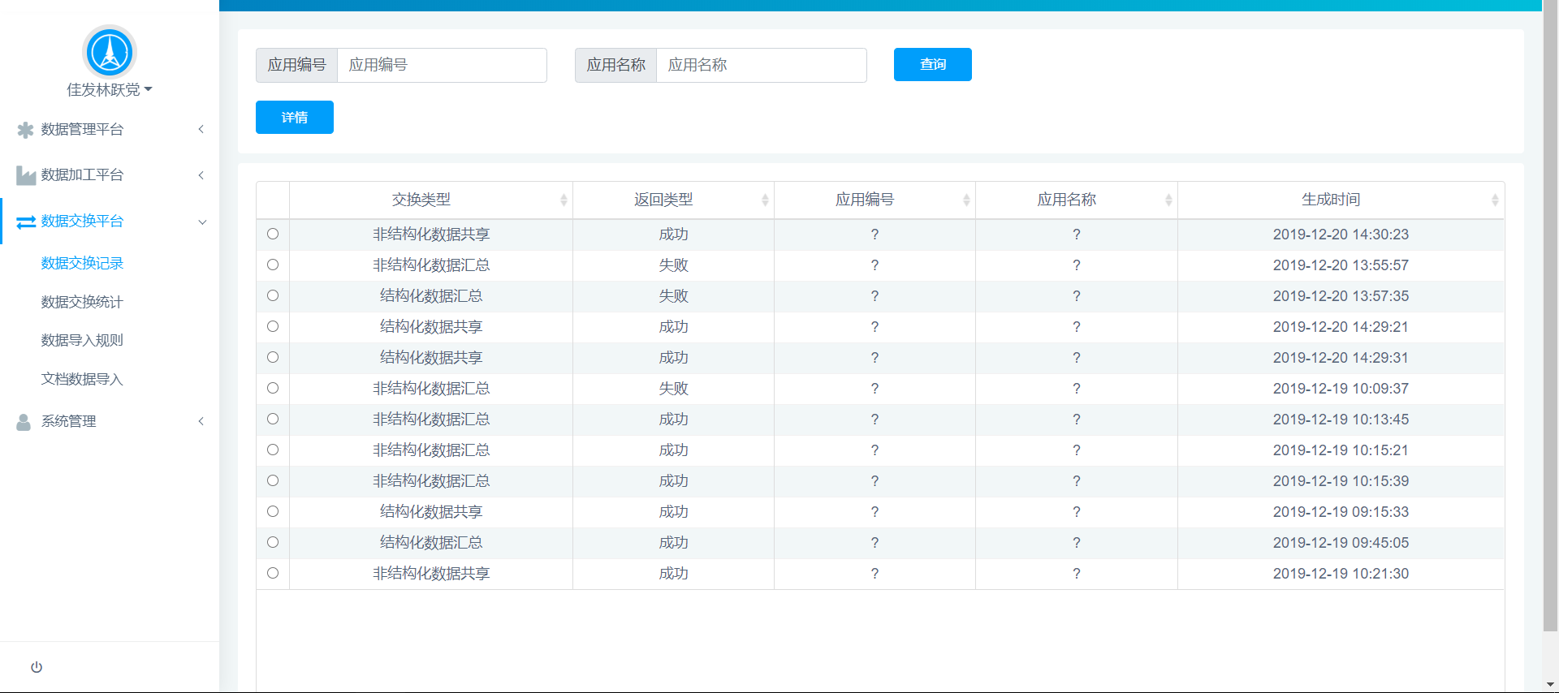The height and width of the screenshot is (693, 1559).
Task: Click the 查询 search button
Action: 932,64
